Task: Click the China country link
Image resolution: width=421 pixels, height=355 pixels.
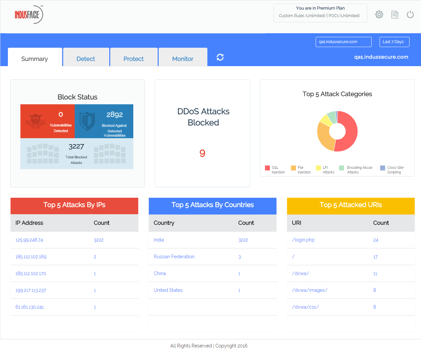Action: point(160,273)
